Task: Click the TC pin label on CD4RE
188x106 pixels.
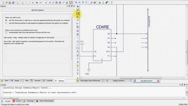Action: point(109,56)
